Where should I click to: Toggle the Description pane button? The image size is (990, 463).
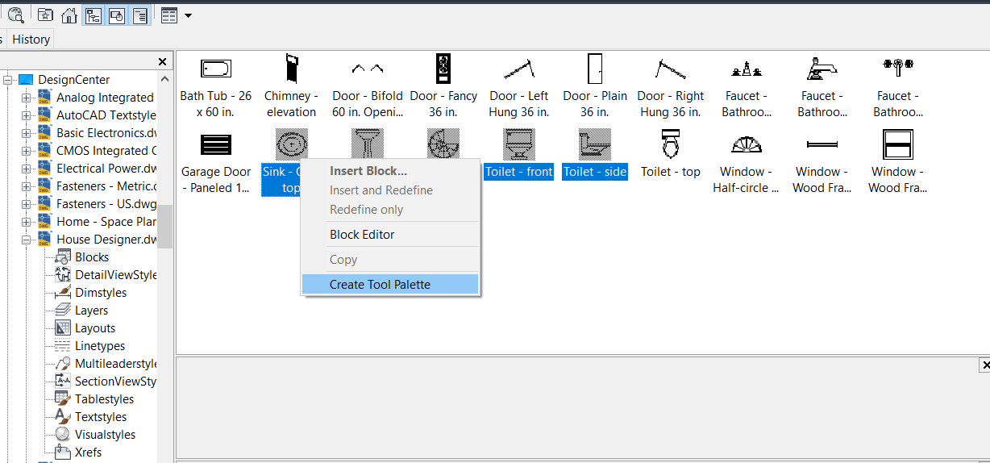(x=139, y=15)
